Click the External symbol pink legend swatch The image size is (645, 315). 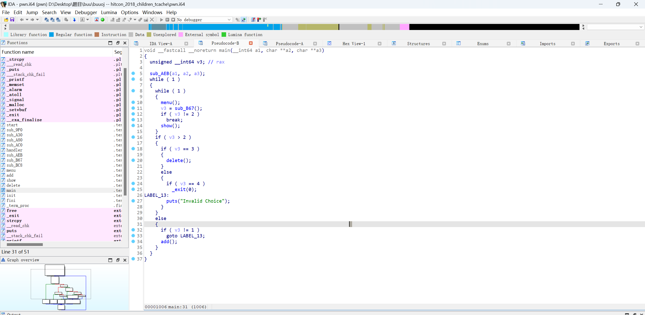[x=181, y=35]
